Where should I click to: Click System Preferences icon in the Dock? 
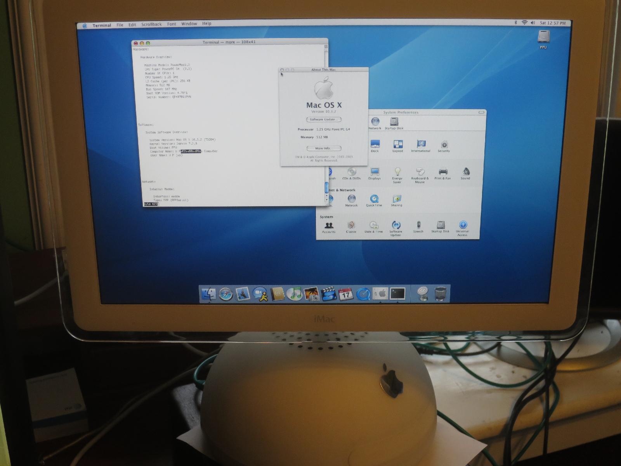(x=380, y=294)
